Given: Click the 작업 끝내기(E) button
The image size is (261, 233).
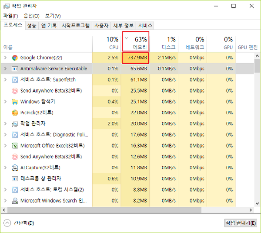Looking at the screenshot, I should click(x=241, y=223).
